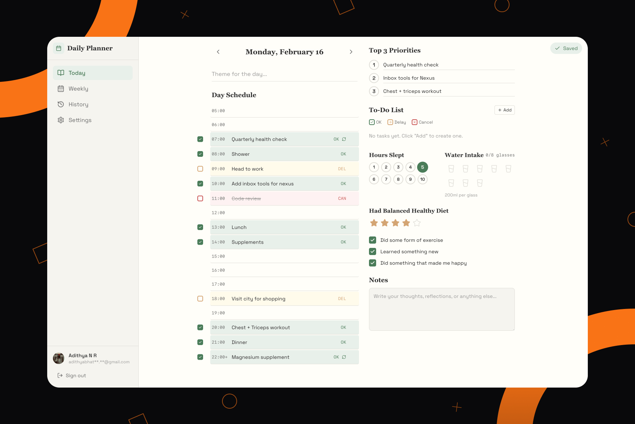
Task: Uncheck the Supplements schedule item
Action: click(200, 242)
